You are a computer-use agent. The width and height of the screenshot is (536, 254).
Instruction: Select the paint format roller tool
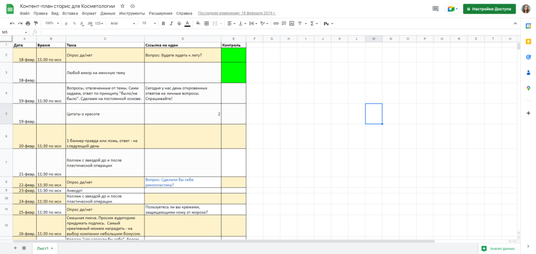(x=36, y=24)
